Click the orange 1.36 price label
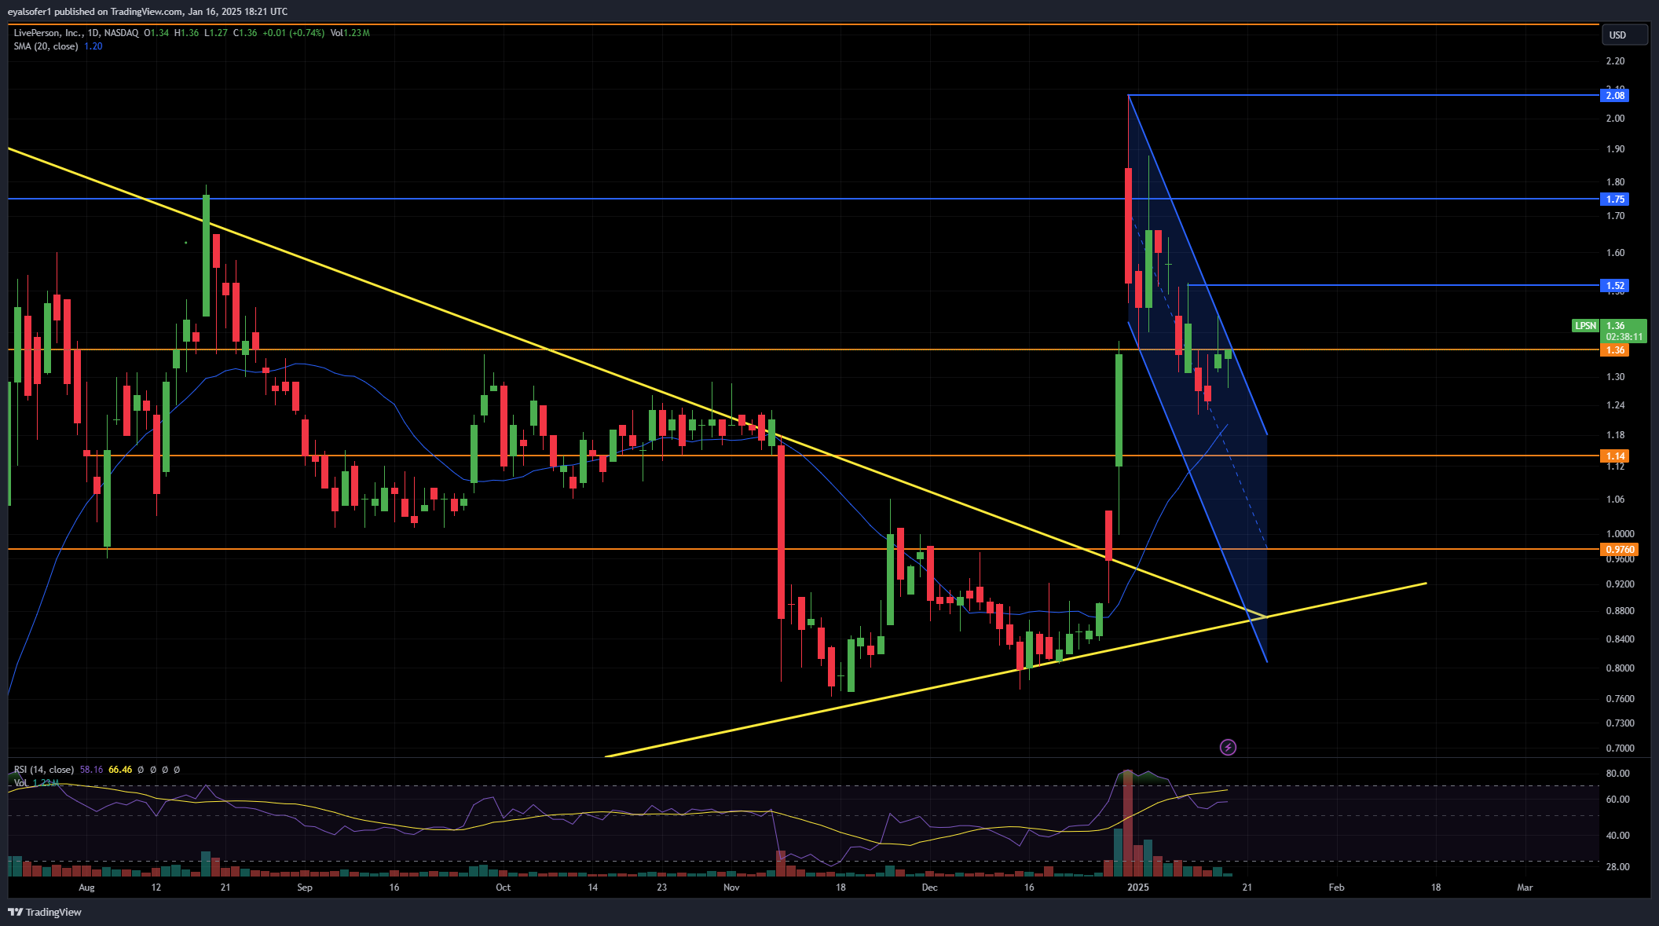1659x926 pixels. (1614, 350)
